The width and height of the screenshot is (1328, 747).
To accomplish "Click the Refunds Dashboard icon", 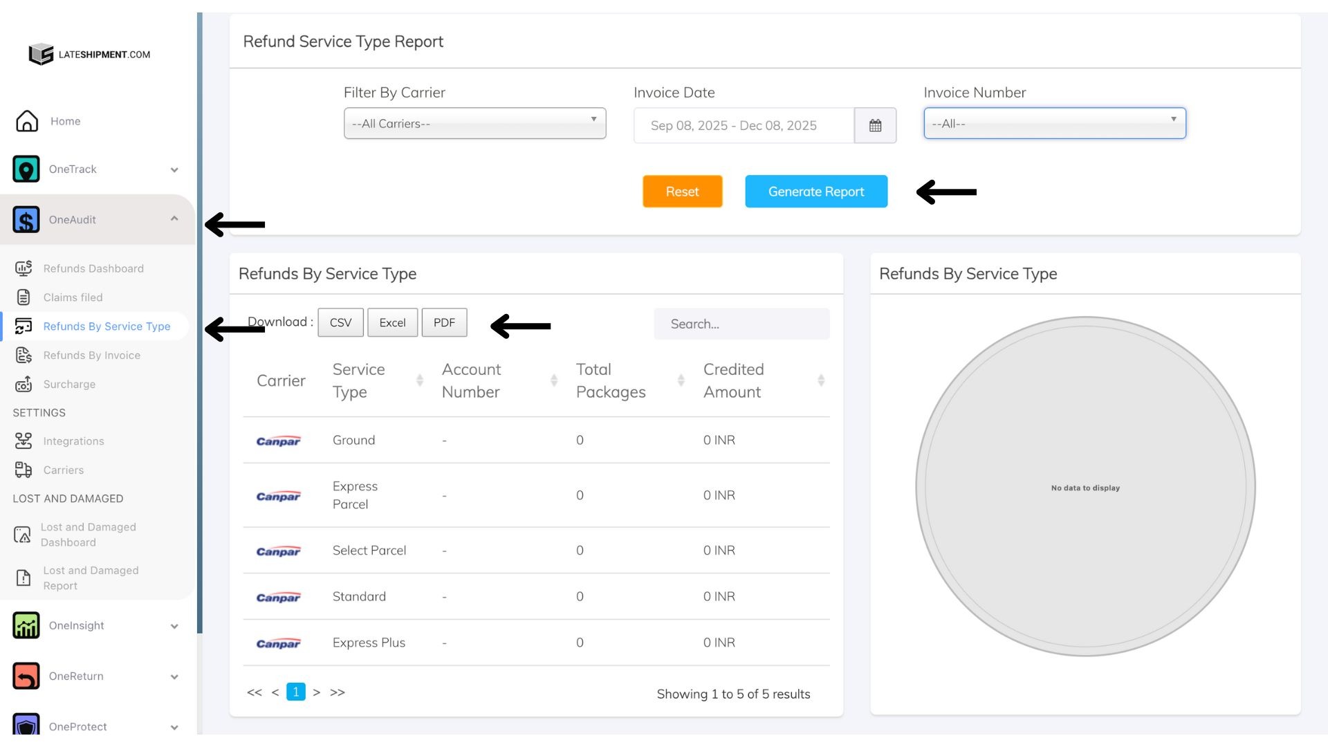I will click(24, 268).
